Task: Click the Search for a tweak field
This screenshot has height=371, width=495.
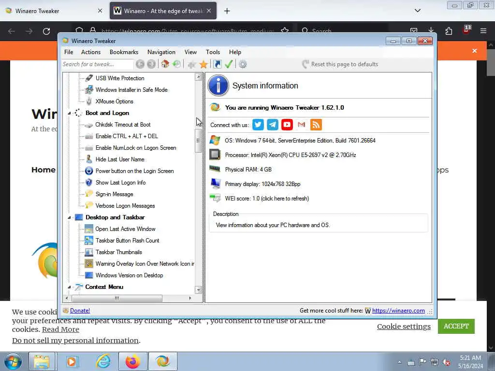Action: 97,64
